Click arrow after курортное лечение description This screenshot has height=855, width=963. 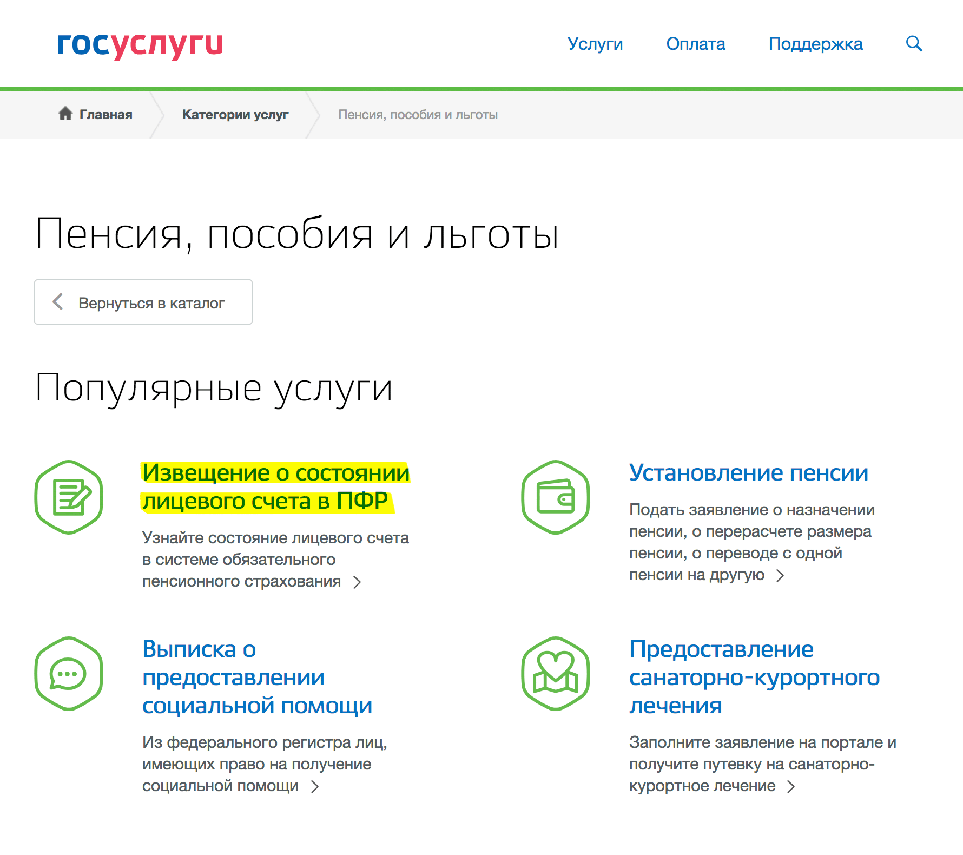pyautogui.click(x=791, y=786)
